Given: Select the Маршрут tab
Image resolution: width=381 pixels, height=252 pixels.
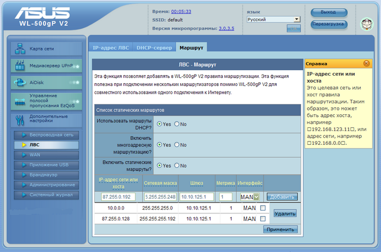Looking at the screenshot, I should [x=192, y=48].
